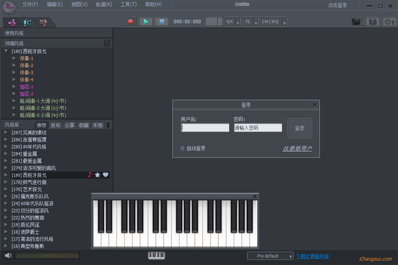Collapse the [180] 西班牙探戈 preset style
Viewport: 398px width, 265px height.
tap(6, 51)
